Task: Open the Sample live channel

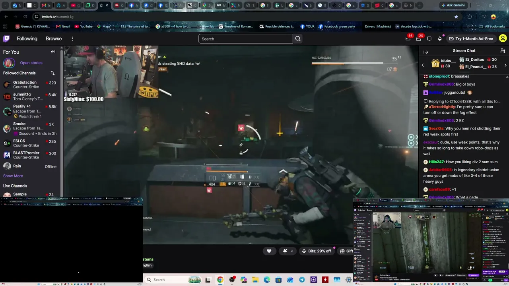Action: click(30, 194)
